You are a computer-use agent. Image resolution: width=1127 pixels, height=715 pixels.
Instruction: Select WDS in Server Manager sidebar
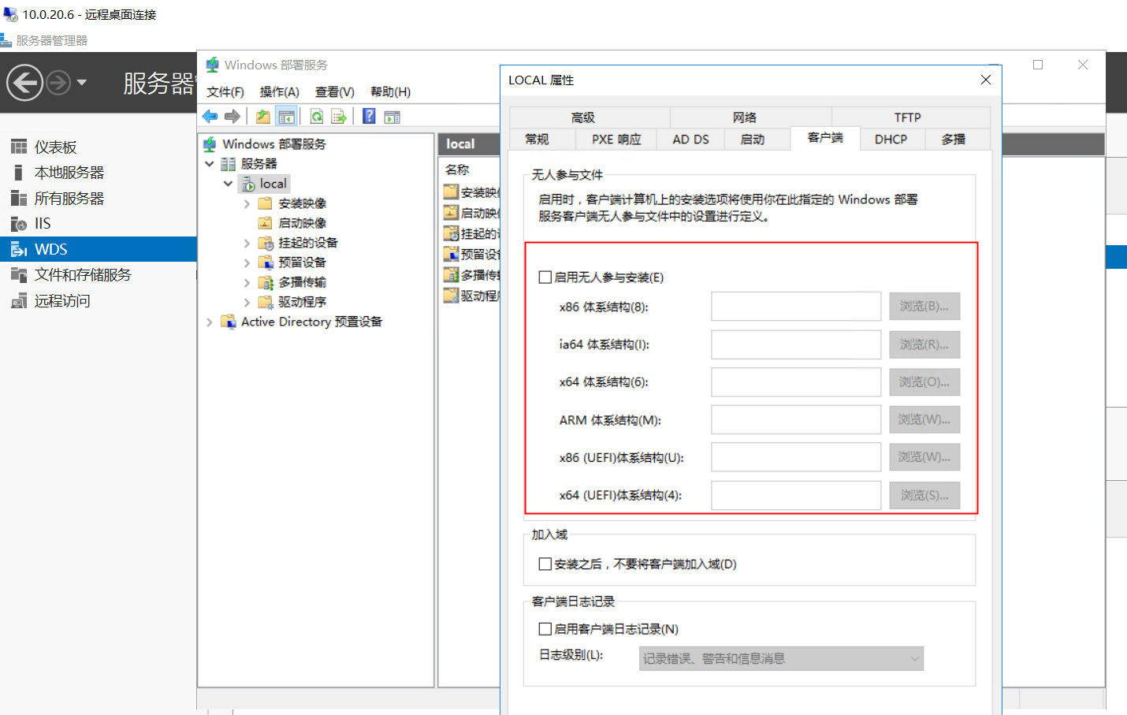pyautogui.click(x=98, y=249)
